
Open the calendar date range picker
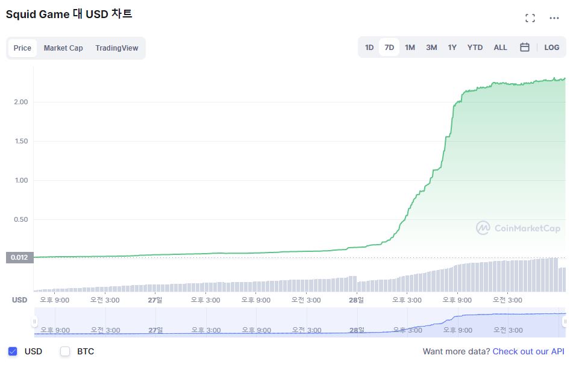tap(525, 48)
